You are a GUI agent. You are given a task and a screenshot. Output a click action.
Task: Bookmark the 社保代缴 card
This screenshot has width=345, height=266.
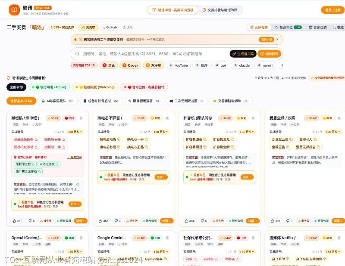coord(253,238)
